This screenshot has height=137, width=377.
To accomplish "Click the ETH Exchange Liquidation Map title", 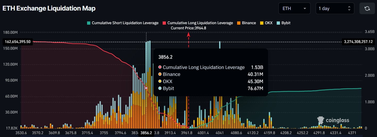I will [49, 8].
